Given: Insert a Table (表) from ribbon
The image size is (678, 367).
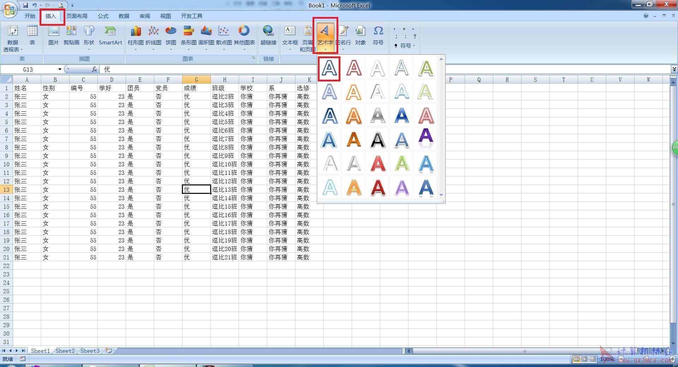Looking at the screenshot, I should click(32, 35).
